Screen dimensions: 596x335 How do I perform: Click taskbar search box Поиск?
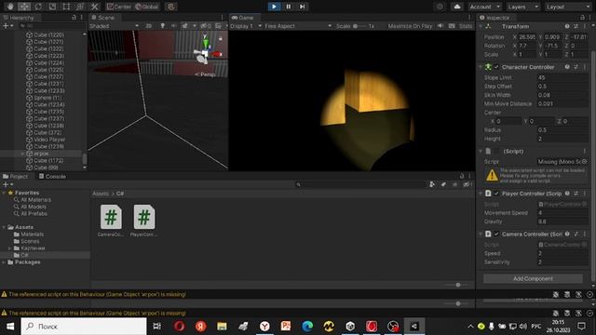[x=84, y=327]
